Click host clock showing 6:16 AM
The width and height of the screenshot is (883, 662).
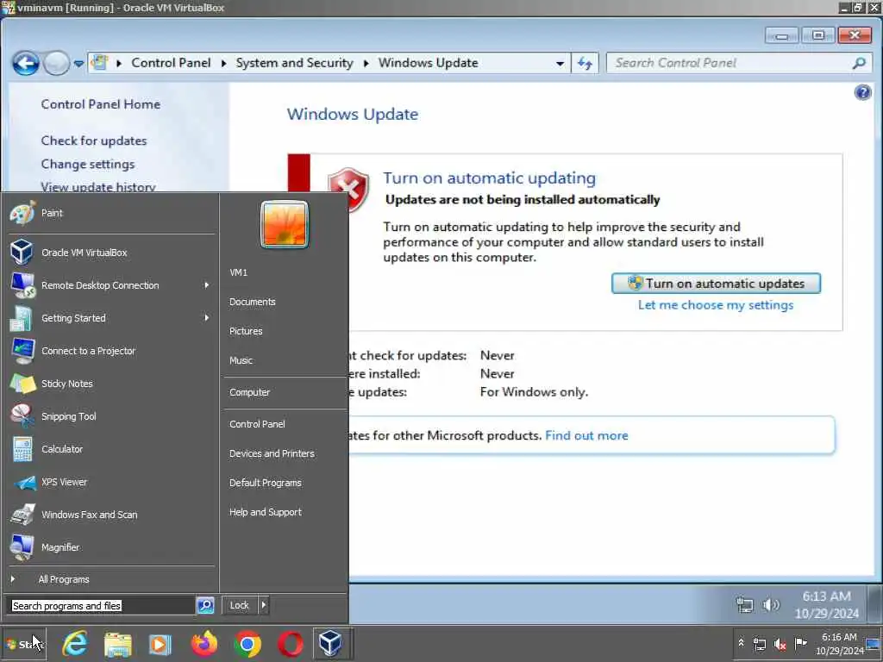coord(839,644)
